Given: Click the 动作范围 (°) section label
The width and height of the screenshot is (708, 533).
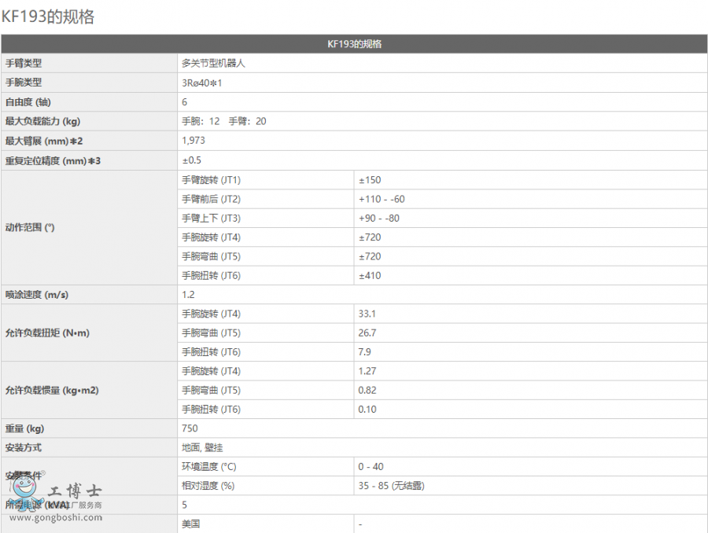Looking at the screenshot, I should (29, 227).
